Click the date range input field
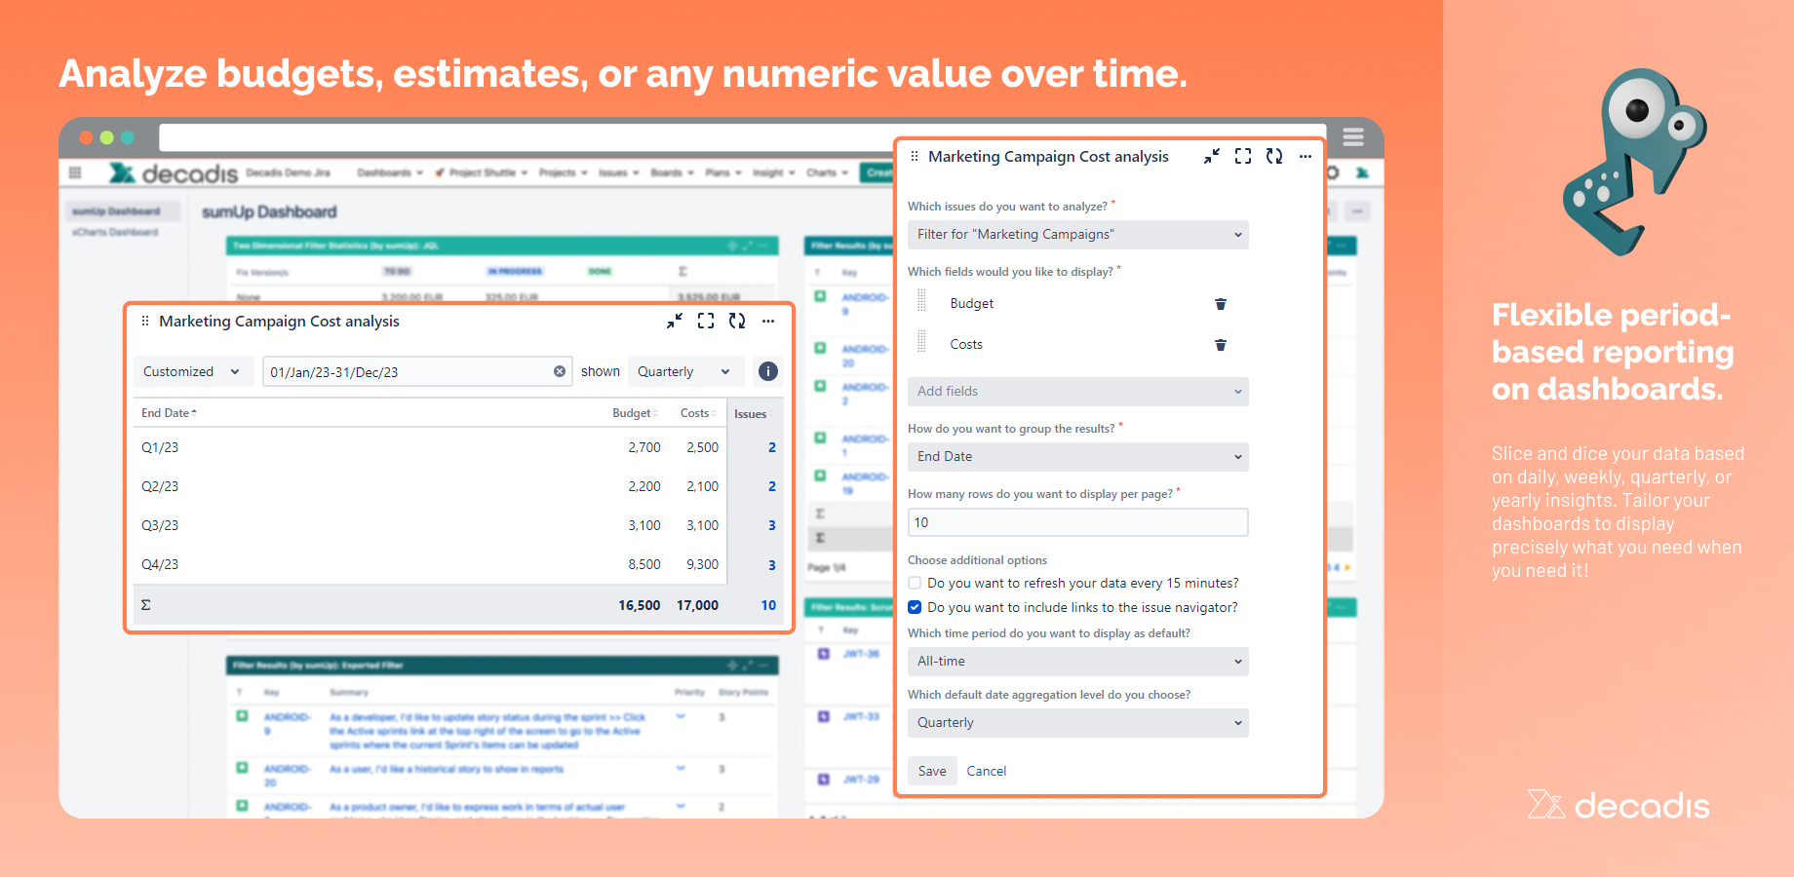The image size is (1794, 877). [417, 371]
